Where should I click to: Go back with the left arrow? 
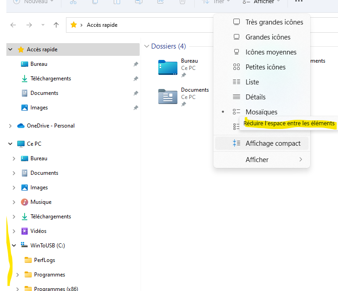(13, 25)
